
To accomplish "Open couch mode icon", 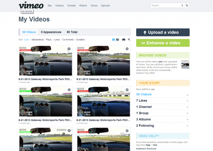I will [x=123, y=40].
